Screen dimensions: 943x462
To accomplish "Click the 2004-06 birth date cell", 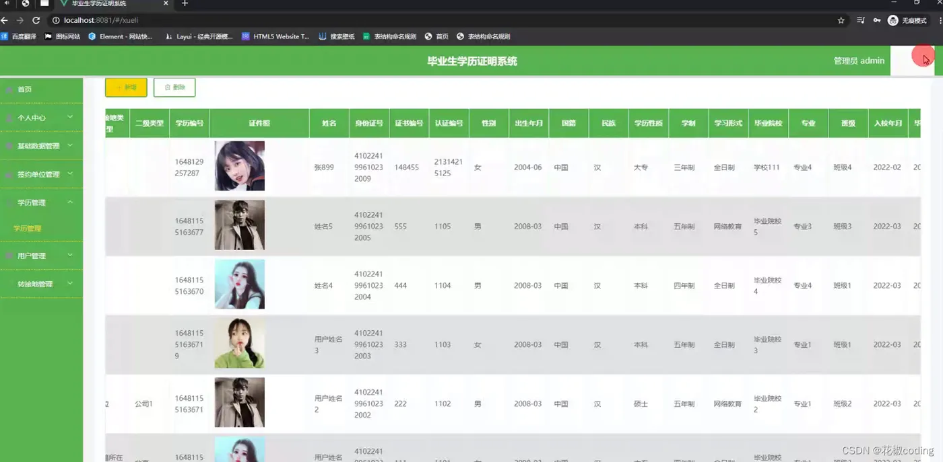I will click(527, 167).
